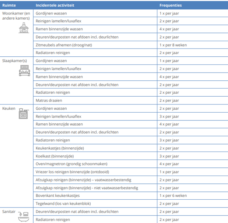Select the 'Bovenkant keukenkastjes' activity

pyautogui.click(x=58, y=196)
